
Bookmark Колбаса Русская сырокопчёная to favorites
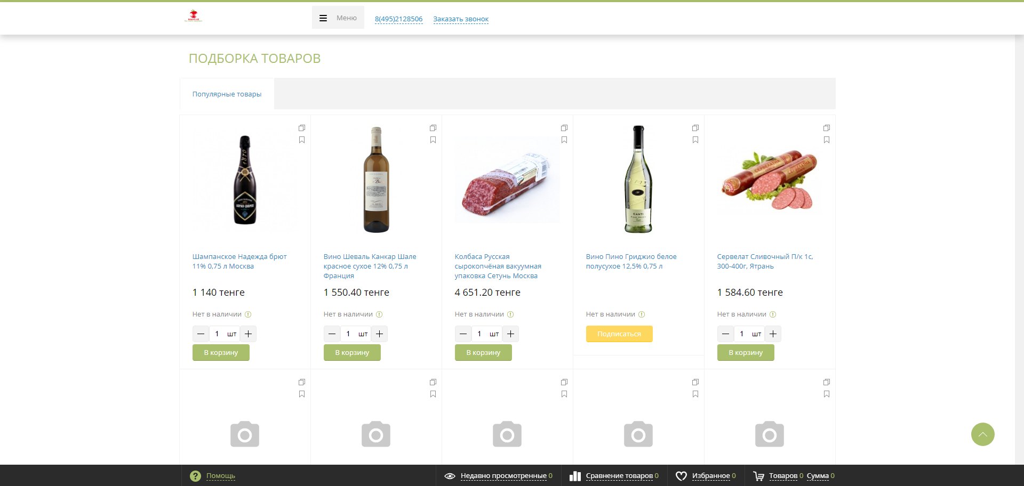(564, 140)
